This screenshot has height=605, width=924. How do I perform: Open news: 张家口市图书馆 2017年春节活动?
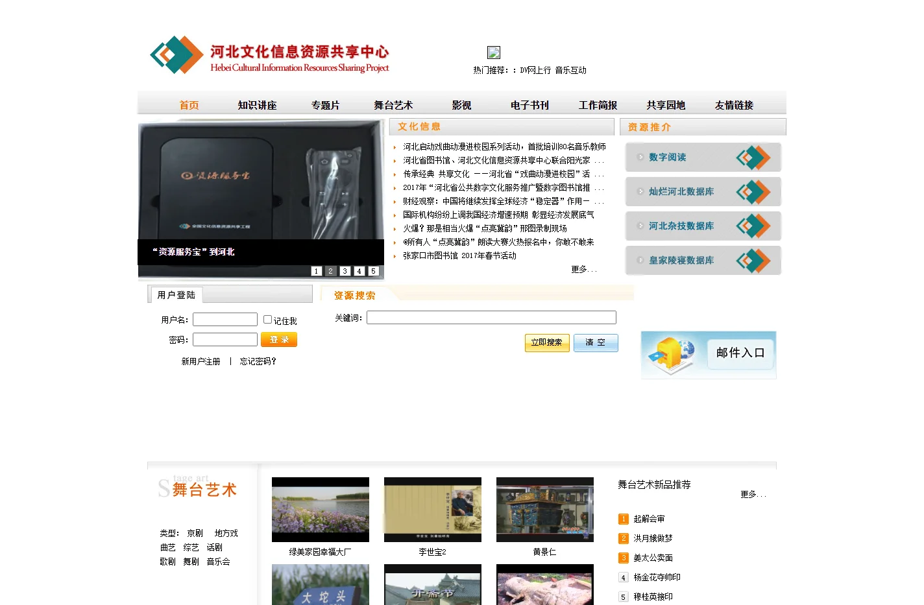pos(459,255)
